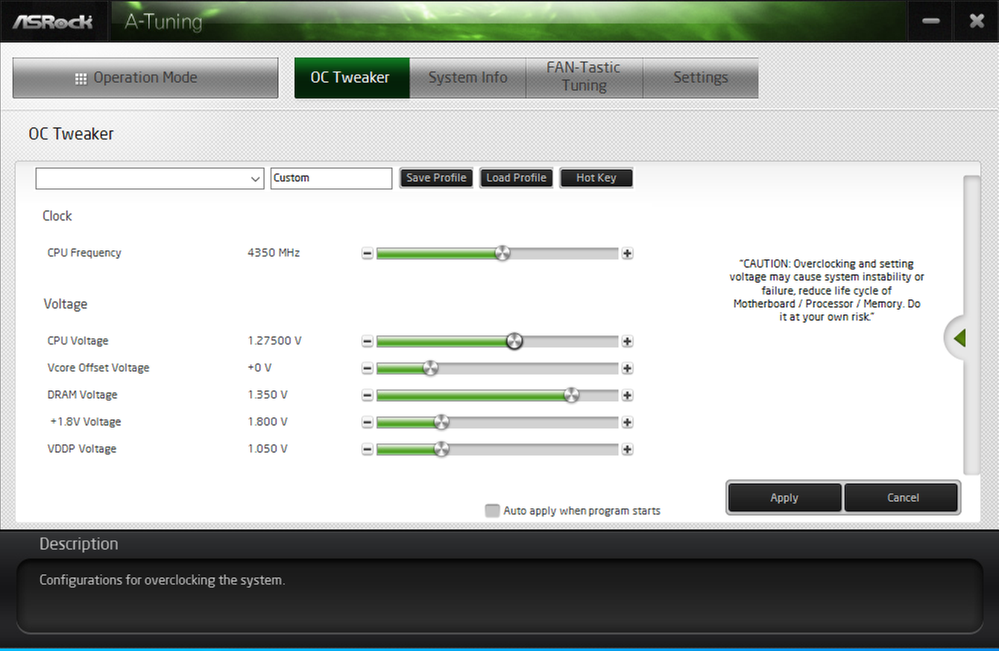Click the 1.800 V value
The width and height of the screenshot is (999, 651).
point(268,422)
